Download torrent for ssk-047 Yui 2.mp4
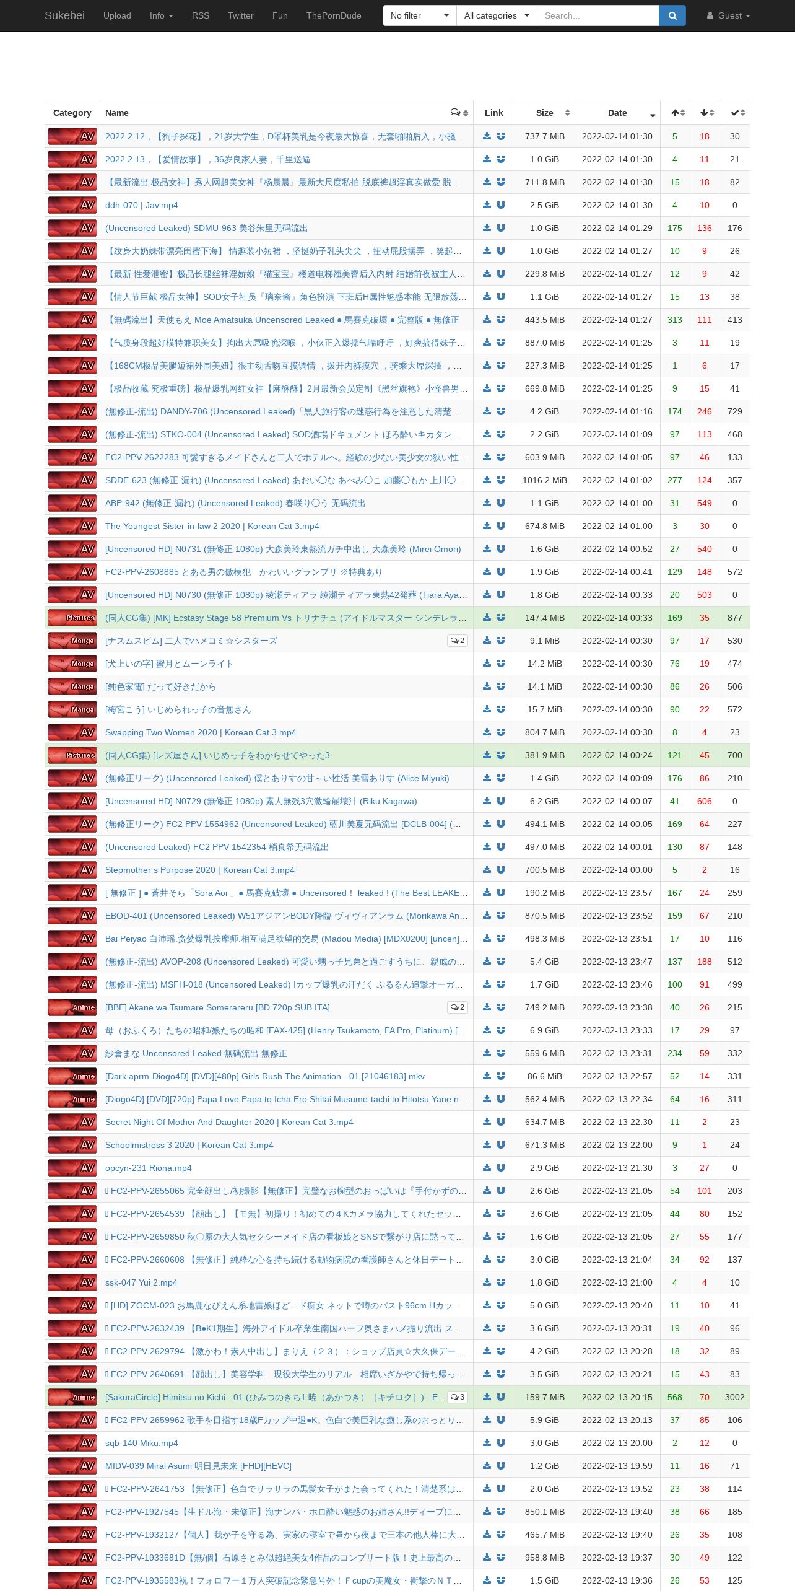This screenshot has width=795, height=1591. [487, 1282]
